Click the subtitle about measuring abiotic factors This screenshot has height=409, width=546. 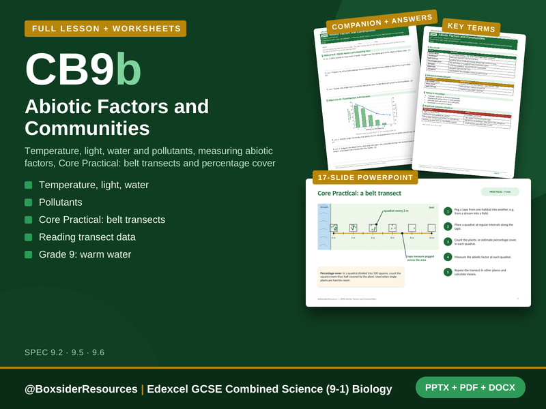(150, 157)
